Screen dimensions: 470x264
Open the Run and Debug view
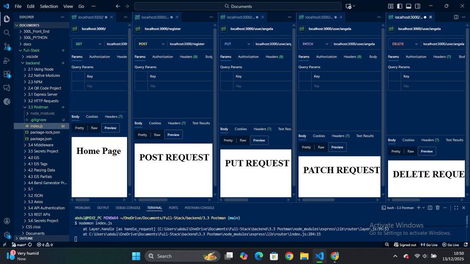point(6,61)
